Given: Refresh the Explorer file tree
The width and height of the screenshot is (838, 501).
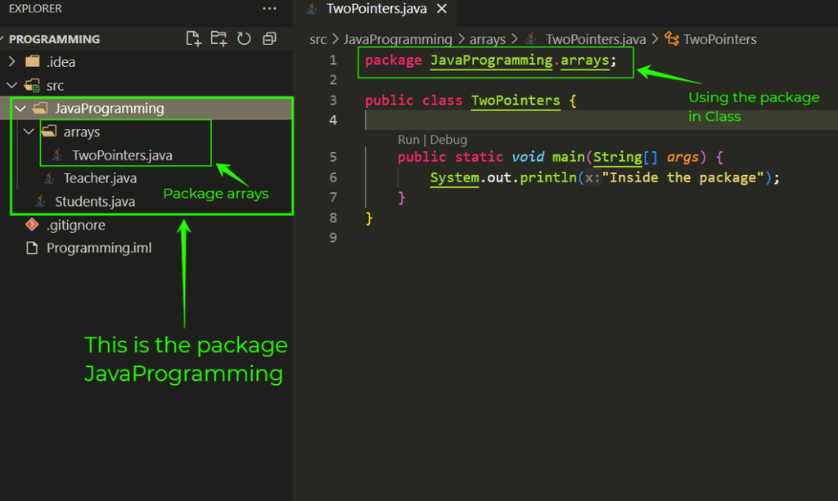Looking at the screenshot, I should click(x=244, y=38).
